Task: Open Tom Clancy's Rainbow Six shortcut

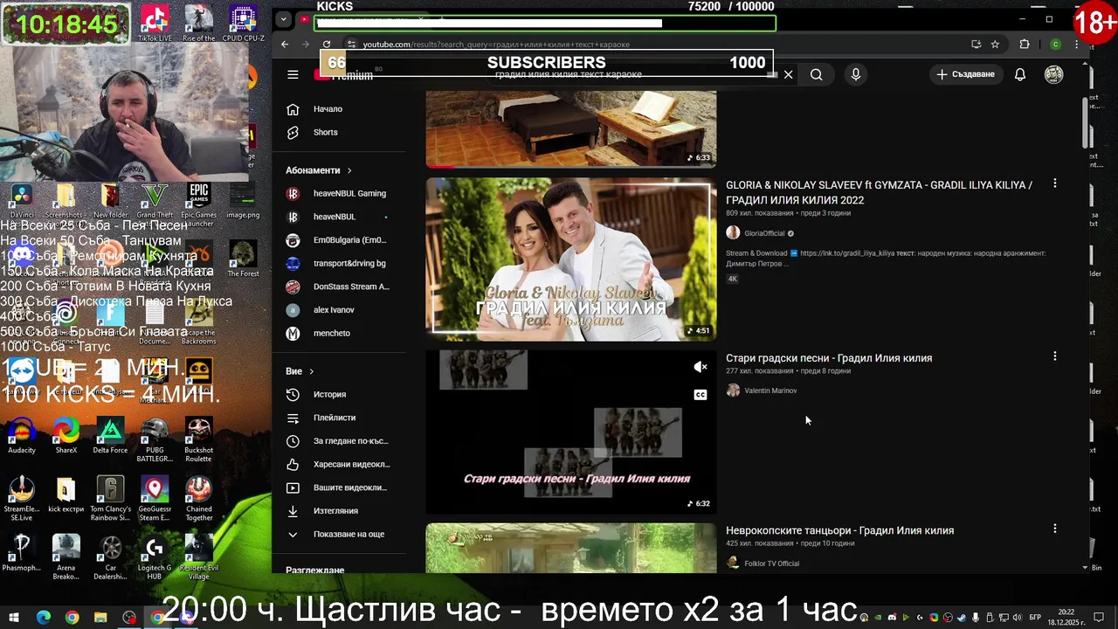Action: click(x=110, y=499)
